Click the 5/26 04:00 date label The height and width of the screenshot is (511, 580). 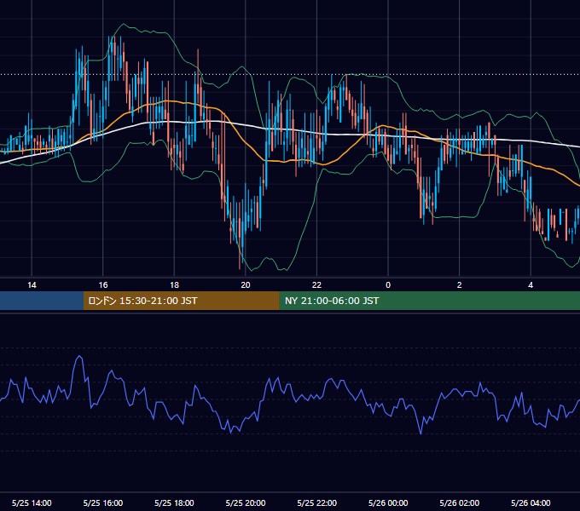coord(531,502)
